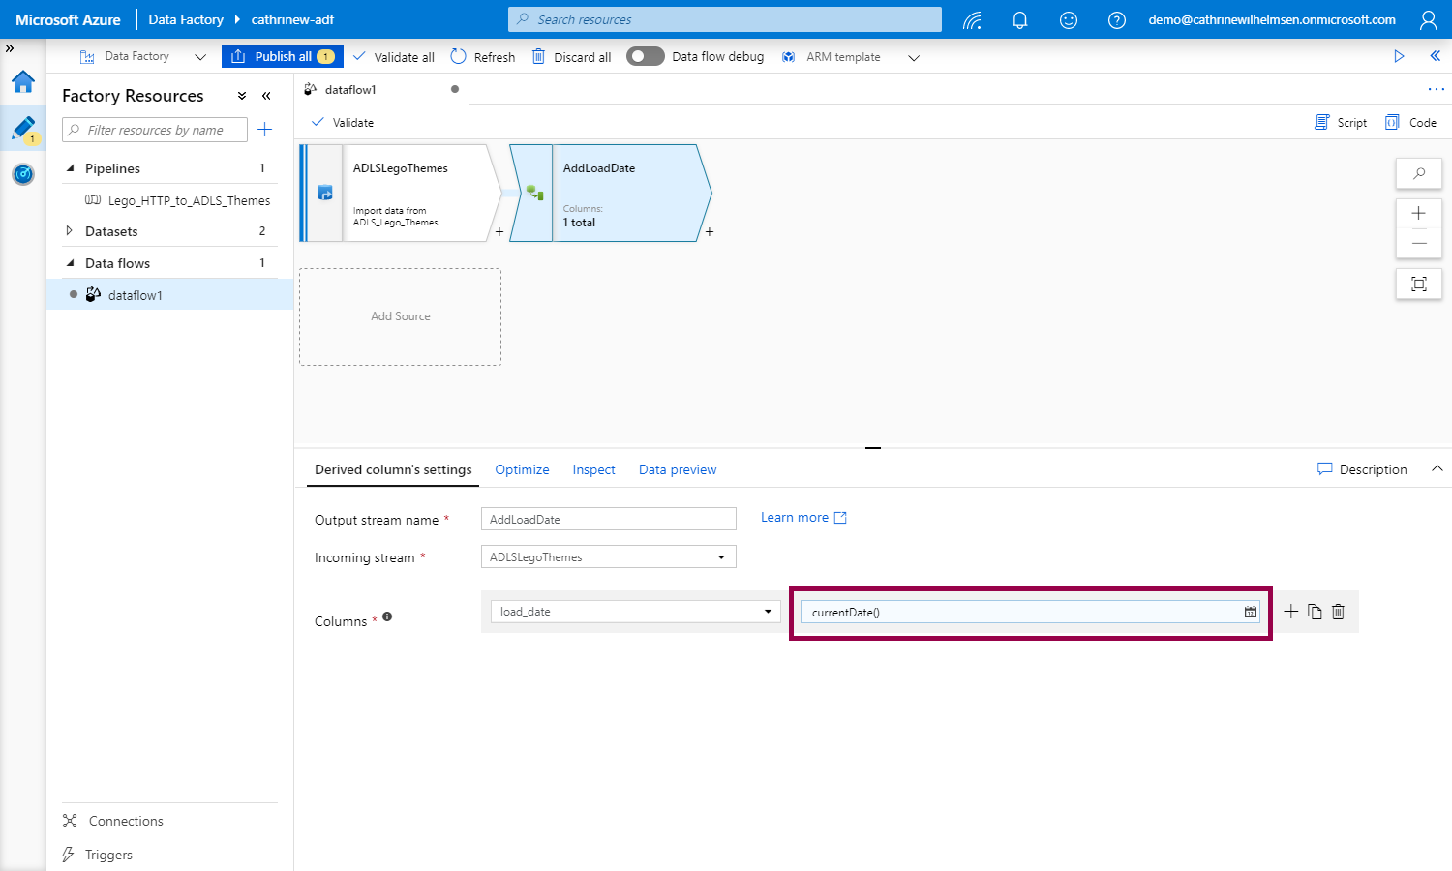Open the Incoming stream dropdown
Viewport: 1452px width, 871px height.
720,557
